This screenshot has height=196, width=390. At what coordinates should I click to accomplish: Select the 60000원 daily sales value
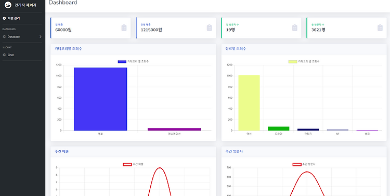(x=63, y=30)
